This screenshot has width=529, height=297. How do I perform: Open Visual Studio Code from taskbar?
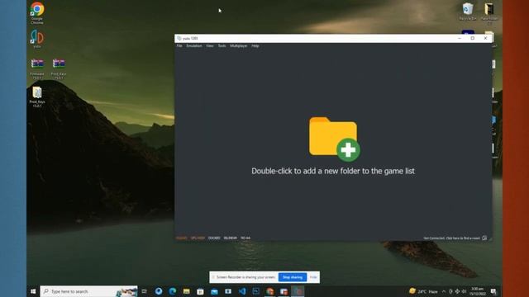[242, 291]
